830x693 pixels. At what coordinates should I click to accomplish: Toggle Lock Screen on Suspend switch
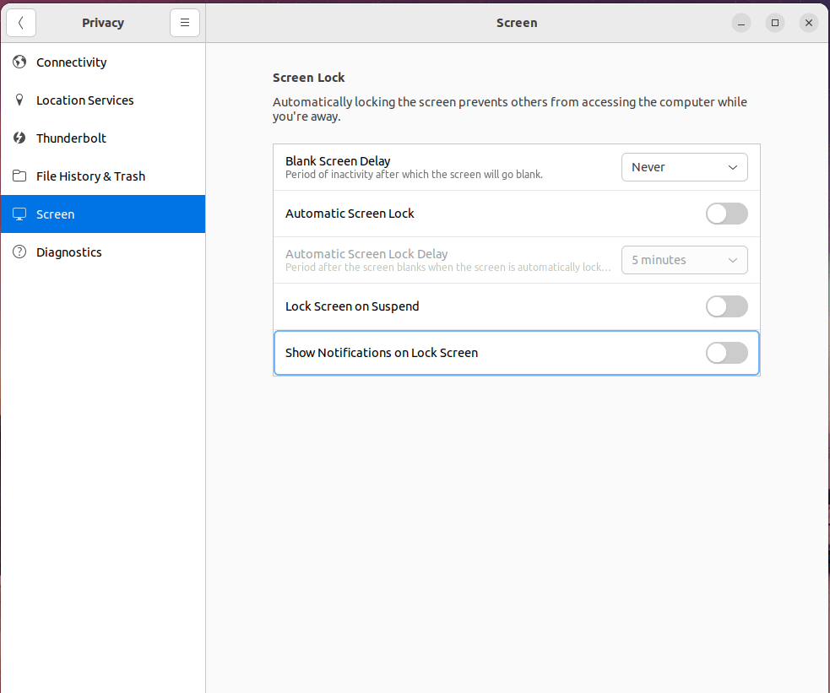(726, 306)
